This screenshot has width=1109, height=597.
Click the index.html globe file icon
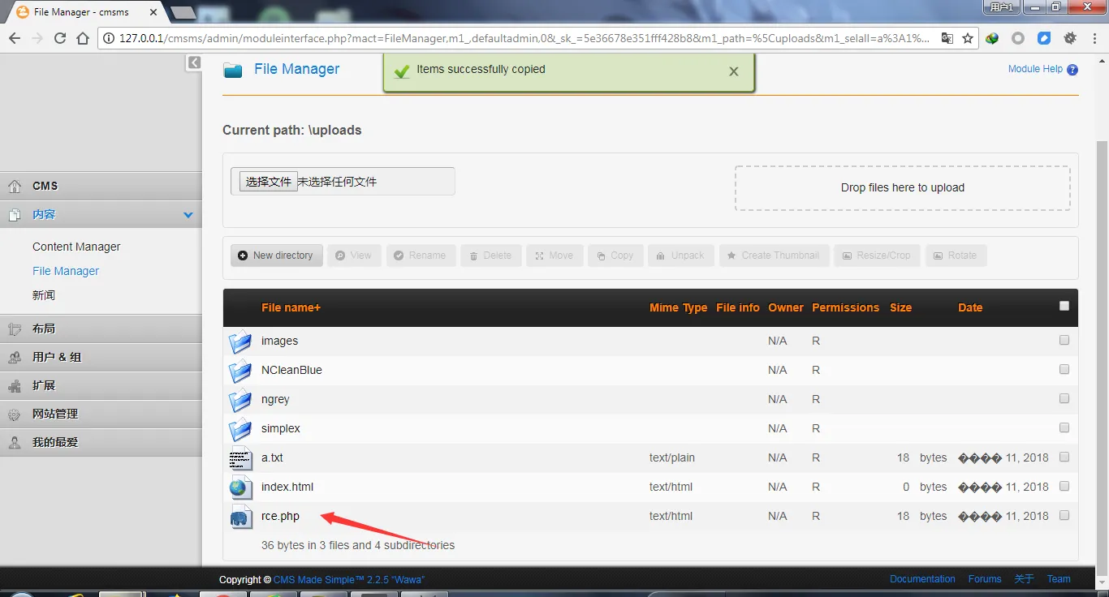tap(239, 487)
